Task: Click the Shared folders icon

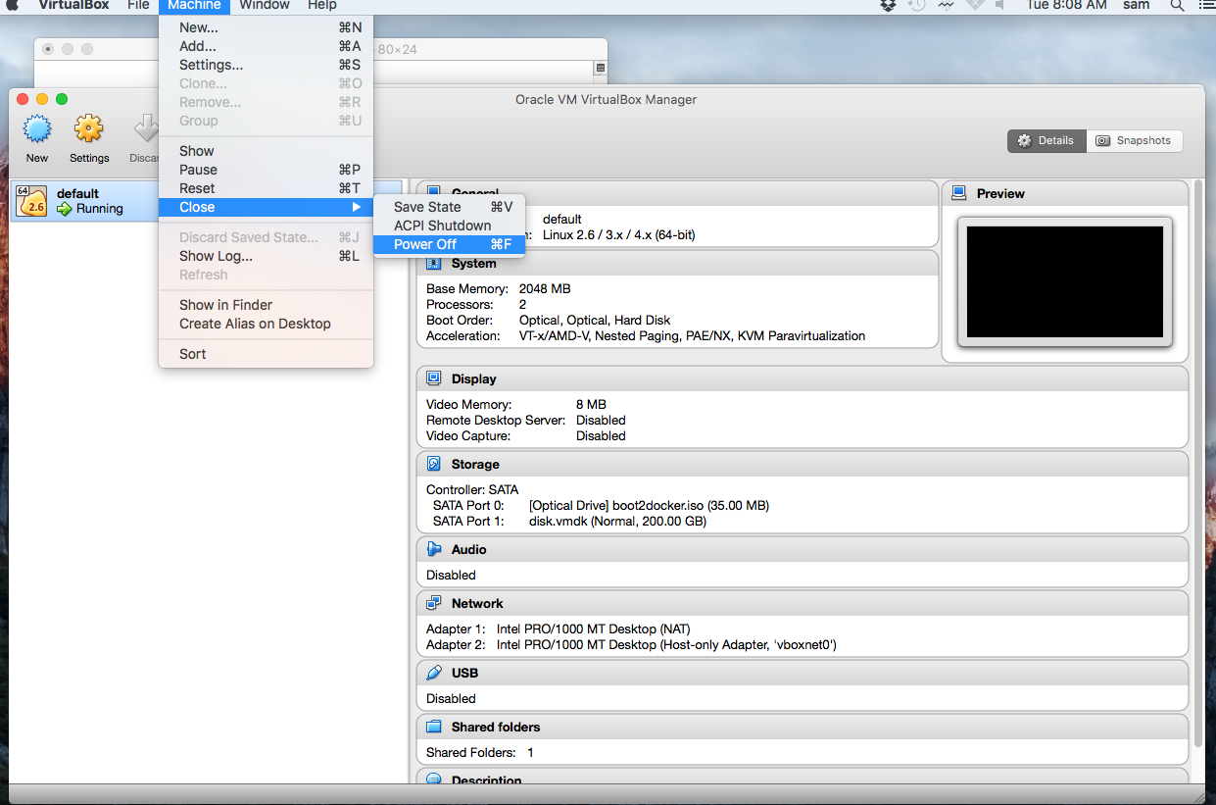Action: tap(434, 727)
